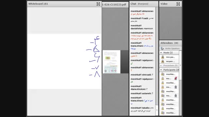209x117 pixels.
Task: Select host mrs yas... avatar icon
Action: point(163,57)
